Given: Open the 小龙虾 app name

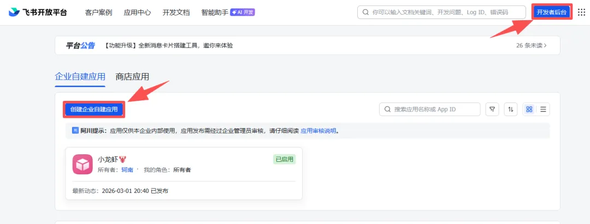Looking at the screenshot, I should 111,160.
